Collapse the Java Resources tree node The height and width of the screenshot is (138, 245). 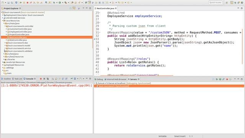[3, 21]
